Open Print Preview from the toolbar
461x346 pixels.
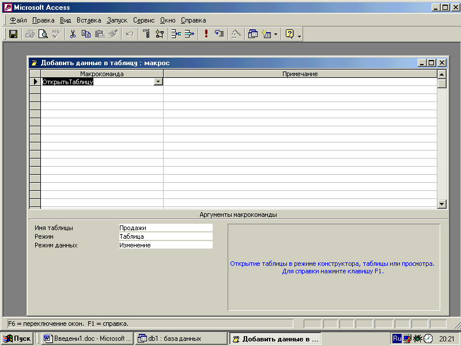tap(43, 34)
